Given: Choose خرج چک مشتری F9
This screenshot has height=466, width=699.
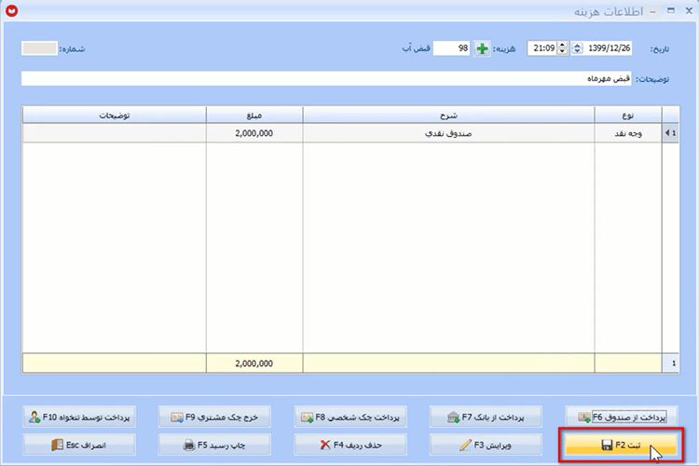Looking at the screenshot, I should pos(214,417).
